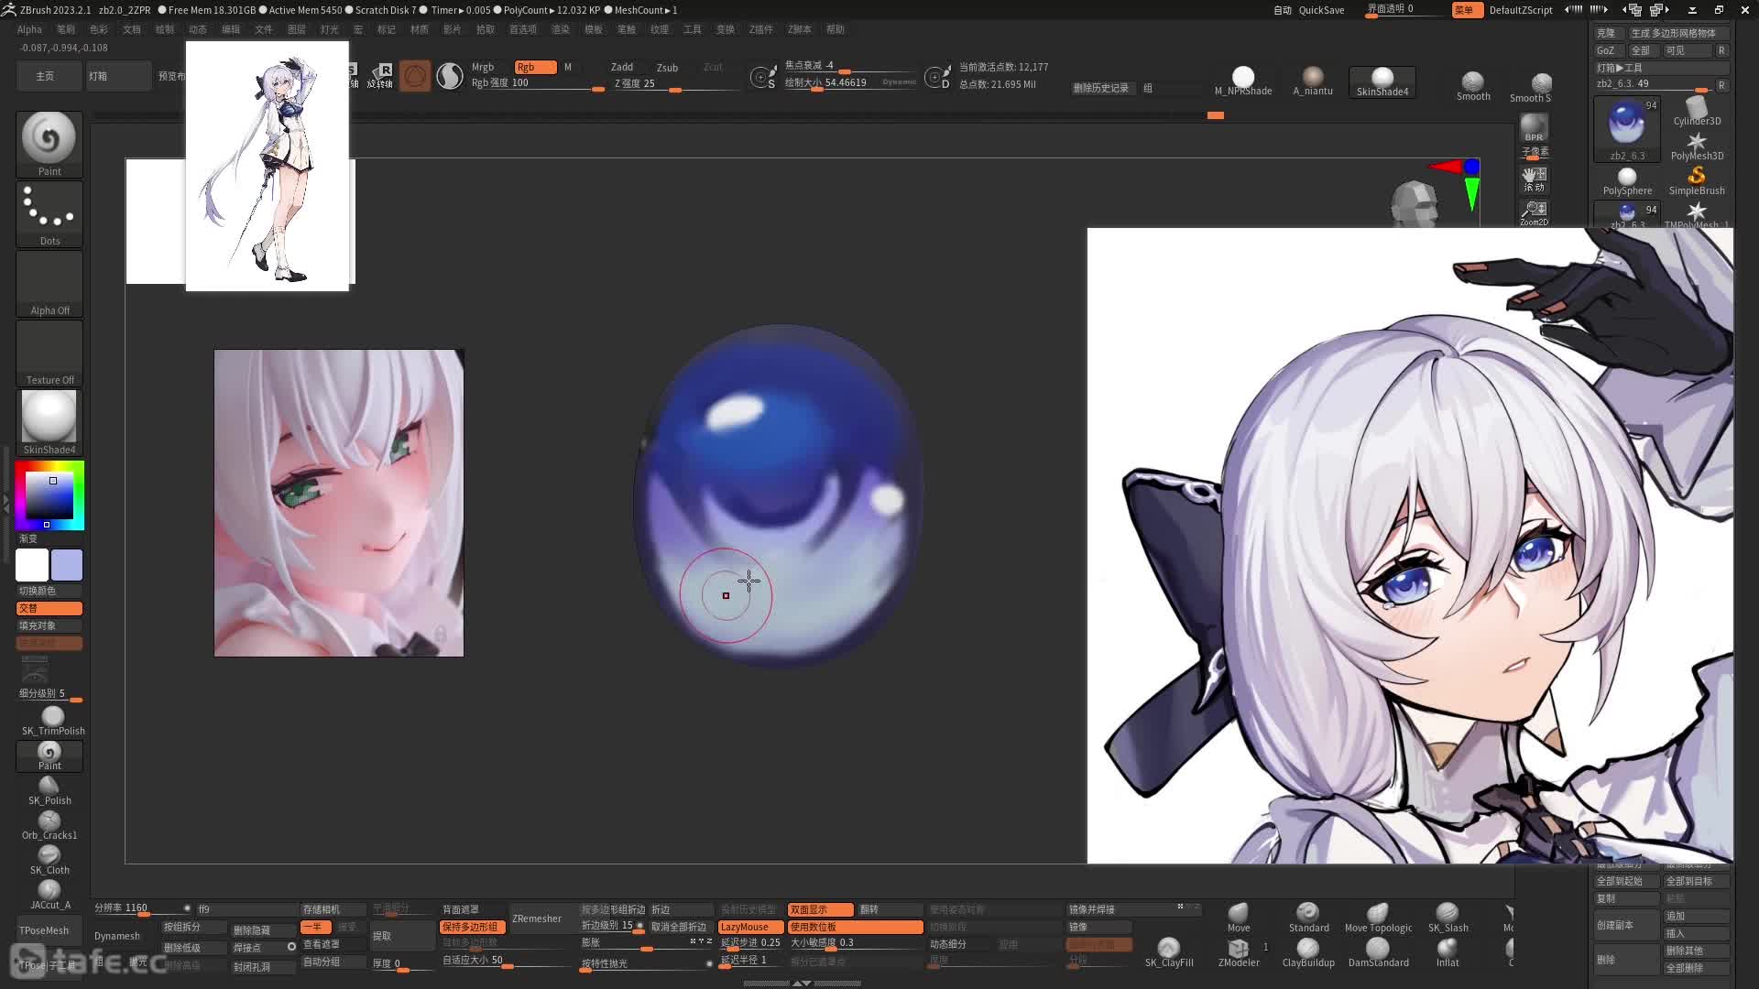Select the PolySphere tool

click(1627, 181)
